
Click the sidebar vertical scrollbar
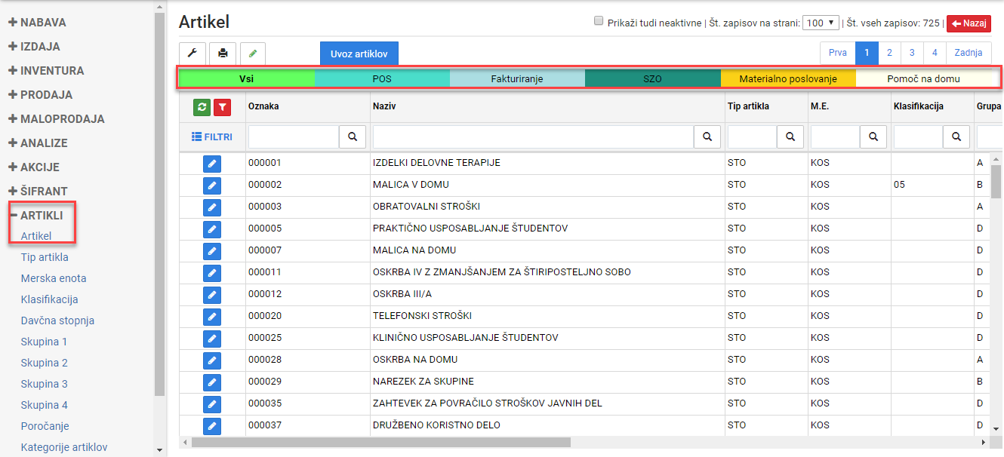coord(159,204)
